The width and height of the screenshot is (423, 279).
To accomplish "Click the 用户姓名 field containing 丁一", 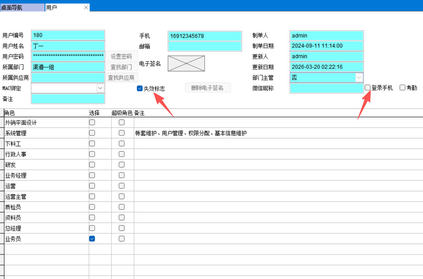I will tap(68, 46).
